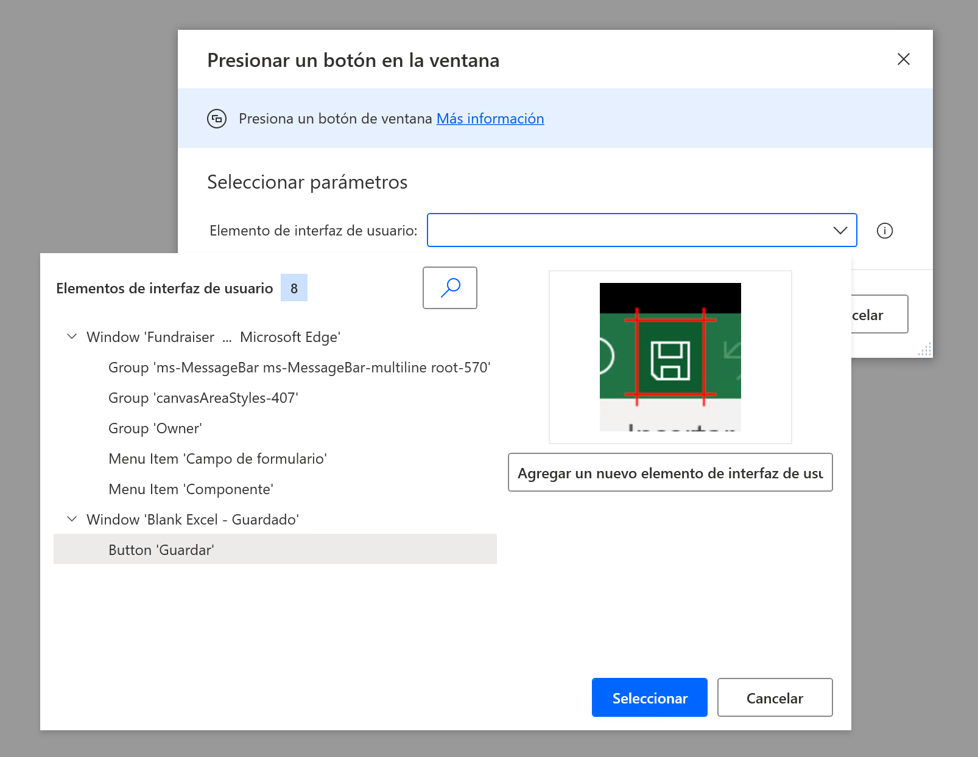
Task: Open Más información link
Action: [490, 118]
